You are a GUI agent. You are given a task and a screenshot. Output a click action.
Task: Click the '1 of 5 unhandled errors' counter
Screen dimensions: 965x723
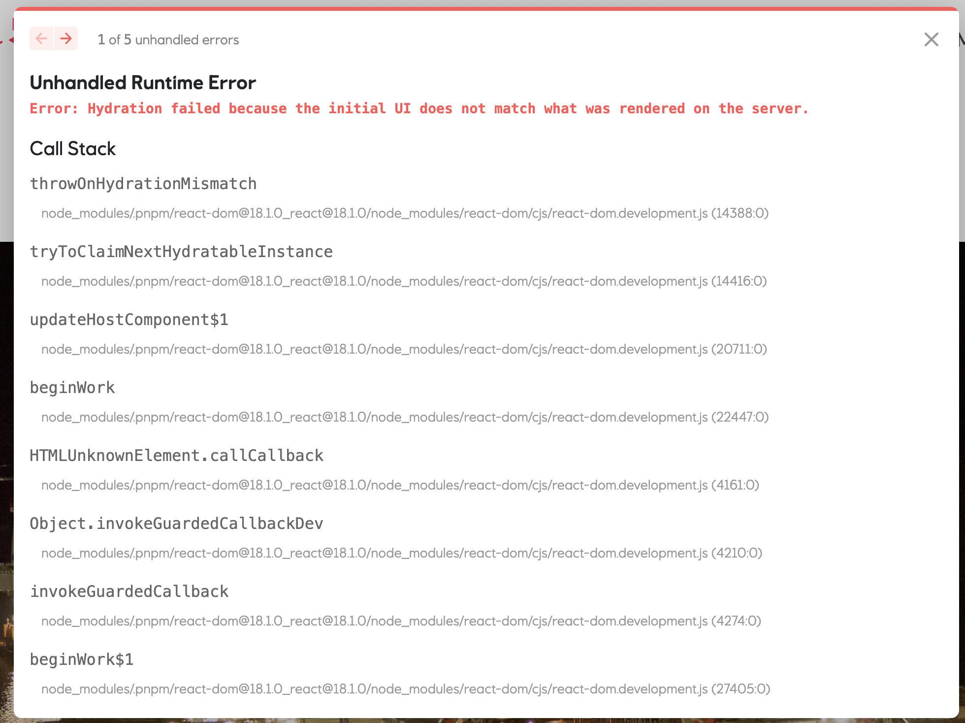(168, 39)
